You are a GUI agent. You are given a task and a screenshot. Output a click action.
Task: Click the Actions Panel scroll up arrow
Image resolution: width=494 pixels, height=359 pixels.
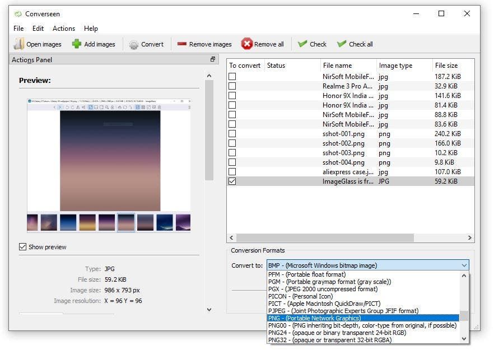coord(209,76)
